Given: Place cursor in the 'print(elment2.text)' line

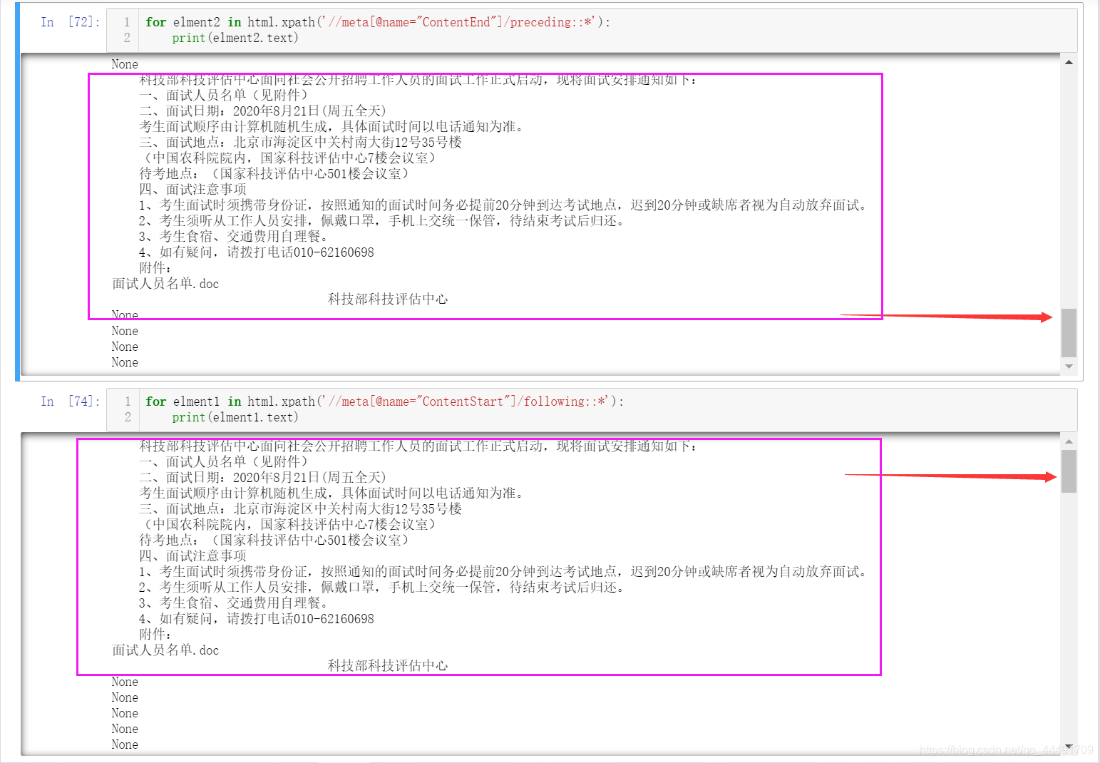Looking at the screenshot, I should point(235,38).
